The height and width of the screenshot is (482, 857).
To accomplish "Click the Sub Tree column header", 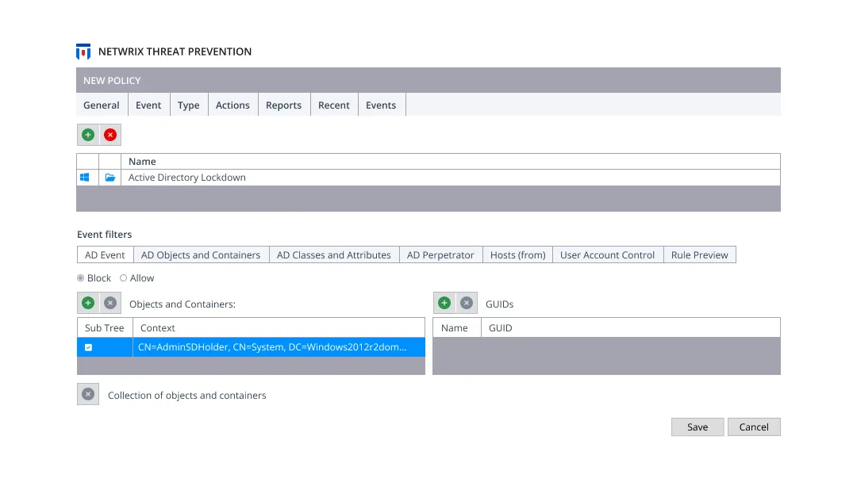I will pyautogui.click(x=105, y=327).
